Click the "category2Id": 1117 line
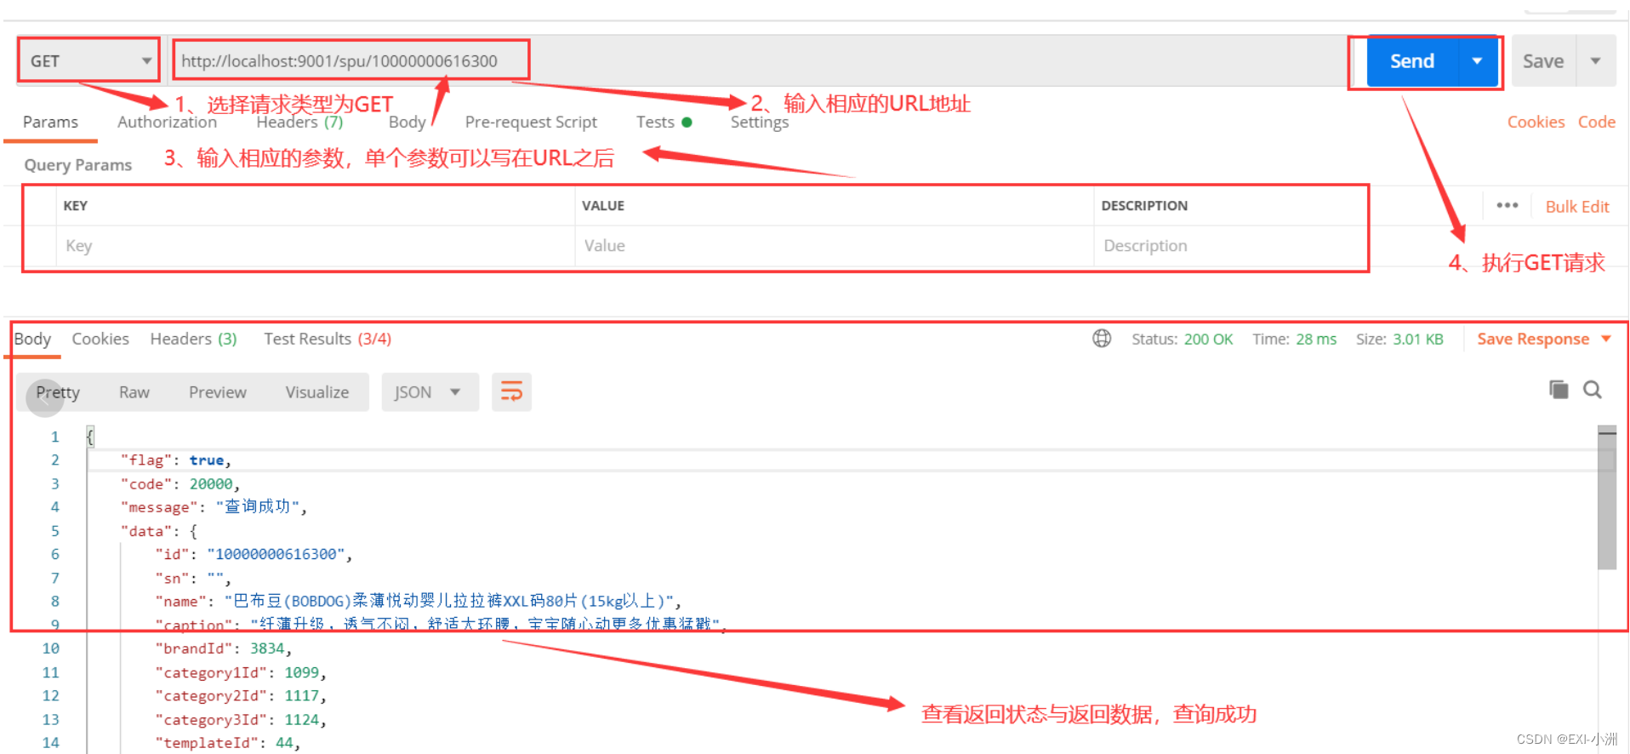Viewport: 1630px width, 754px height. tap(240, 696)
